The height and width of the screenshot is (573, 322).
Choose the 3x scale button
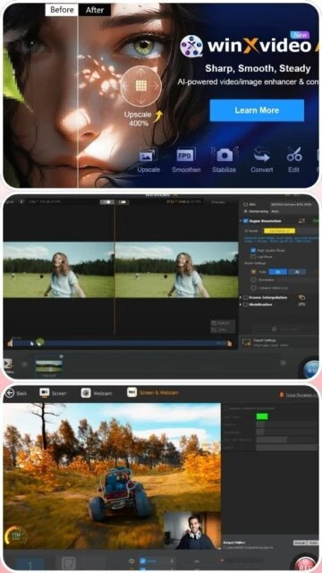click(296, 271)
